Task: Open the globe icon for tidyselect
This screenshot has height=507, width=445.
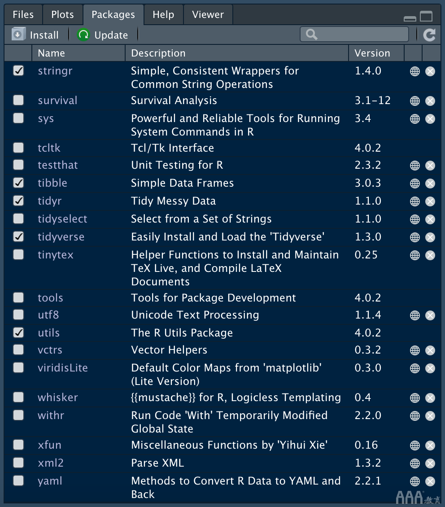Action: 414,219
